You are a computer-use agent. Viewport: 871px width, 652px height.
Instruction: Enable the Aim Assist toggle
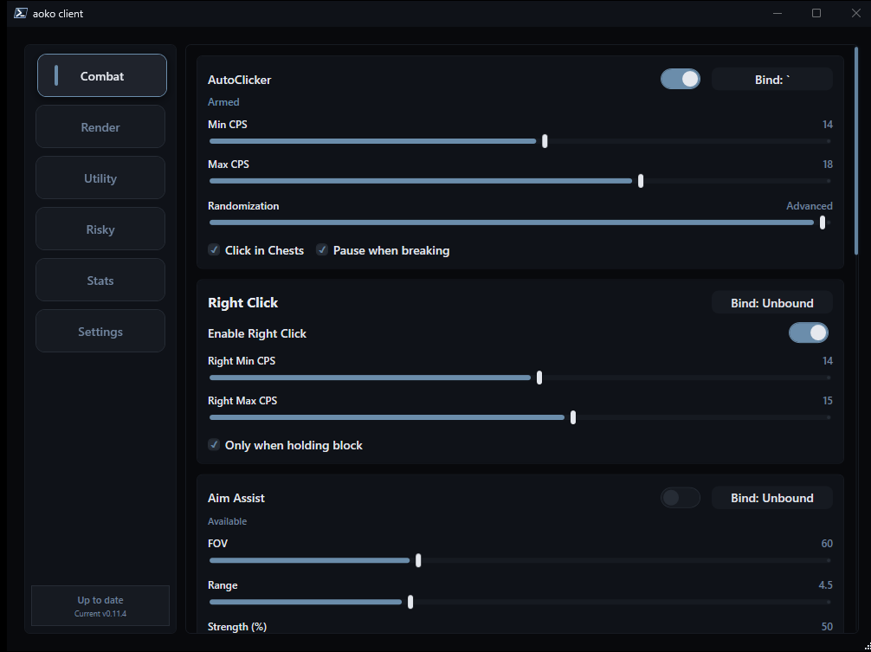coord(680,498)
